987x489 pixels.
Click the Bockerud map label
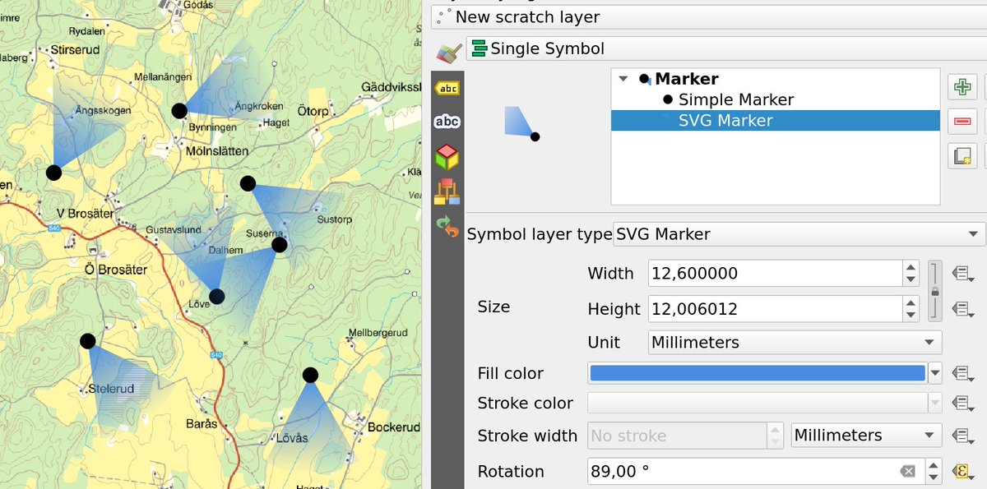point(394,427)
